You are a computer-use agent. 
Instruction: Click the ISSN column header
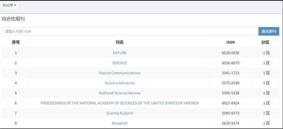coord(230,42)
